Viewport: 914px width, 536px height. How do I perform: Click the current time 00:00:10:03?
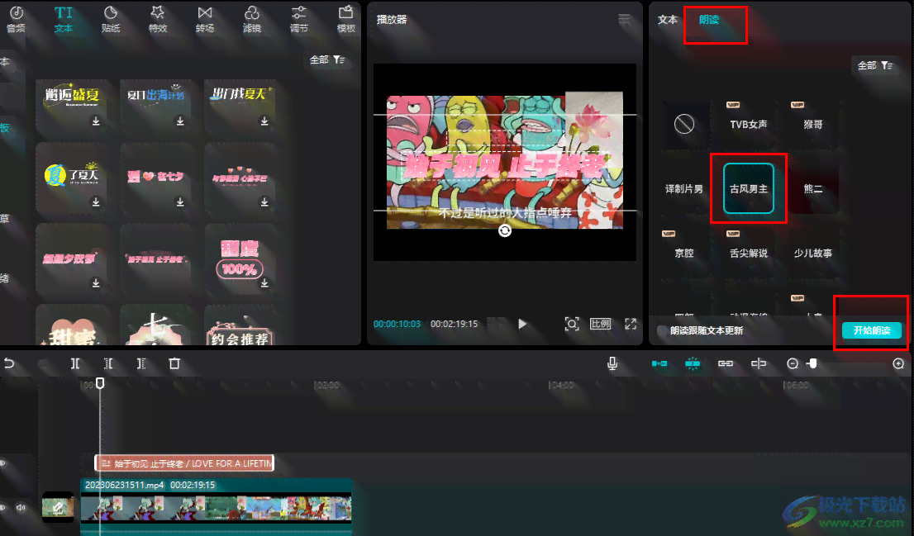click(397, 324)
